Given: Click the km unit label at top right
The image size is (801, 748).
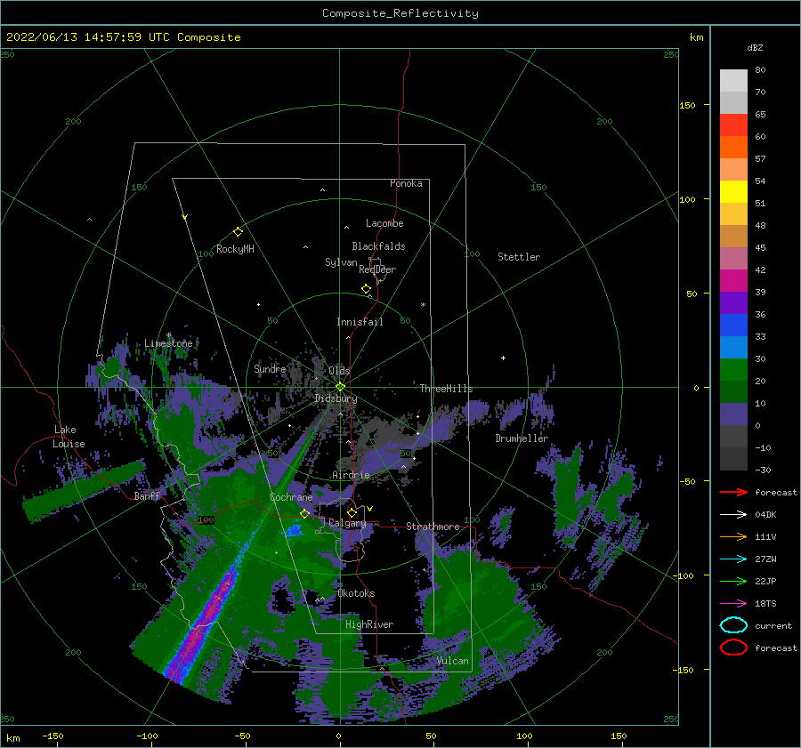Looking at the screenshot, I should click(696, 36).
